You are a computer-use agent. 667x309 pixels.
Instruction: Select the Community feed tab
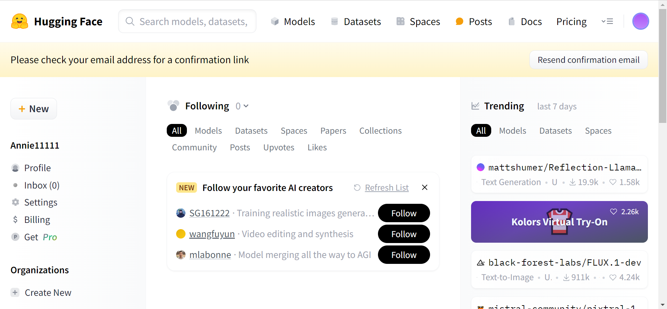click(x=194, y=147)
